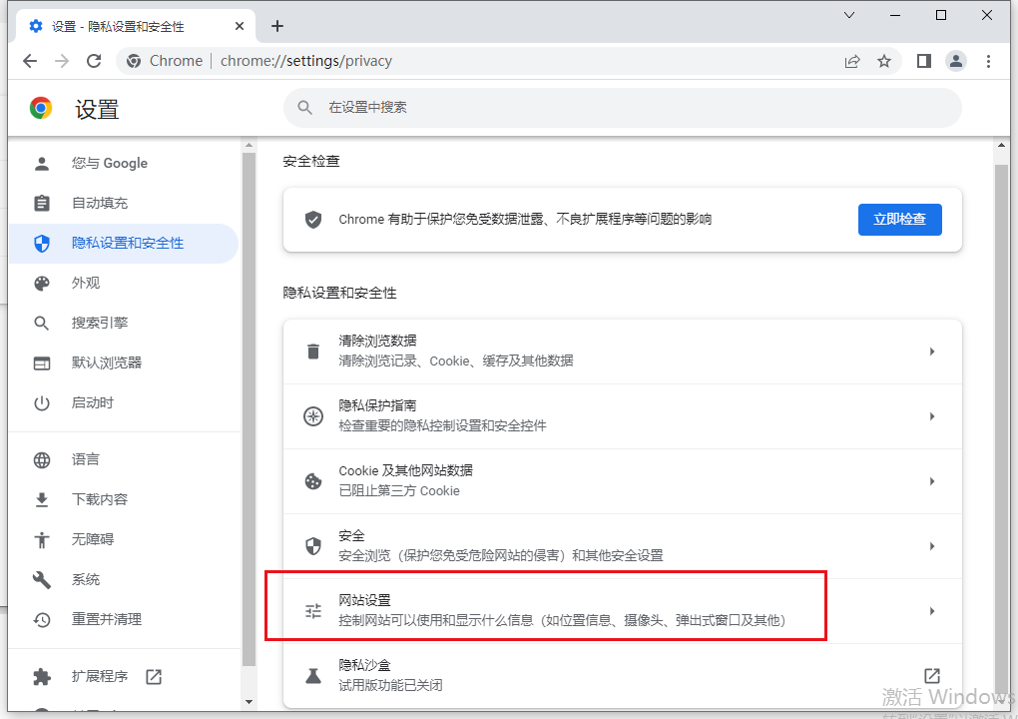Go back using the browser back arrow
This screenshot has width=1018, height=719.
tap(30, 61)
